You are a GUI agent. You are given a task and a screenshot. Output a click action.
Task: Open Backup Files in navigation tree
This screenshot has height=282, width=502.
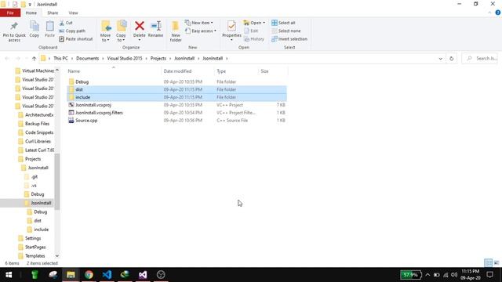(34, 124)
